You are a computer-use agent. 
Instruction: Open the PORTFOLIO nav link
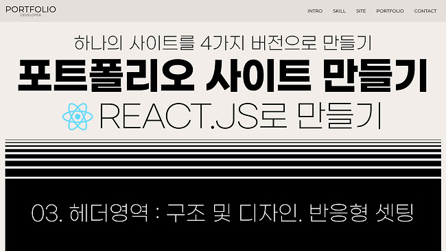390,11
